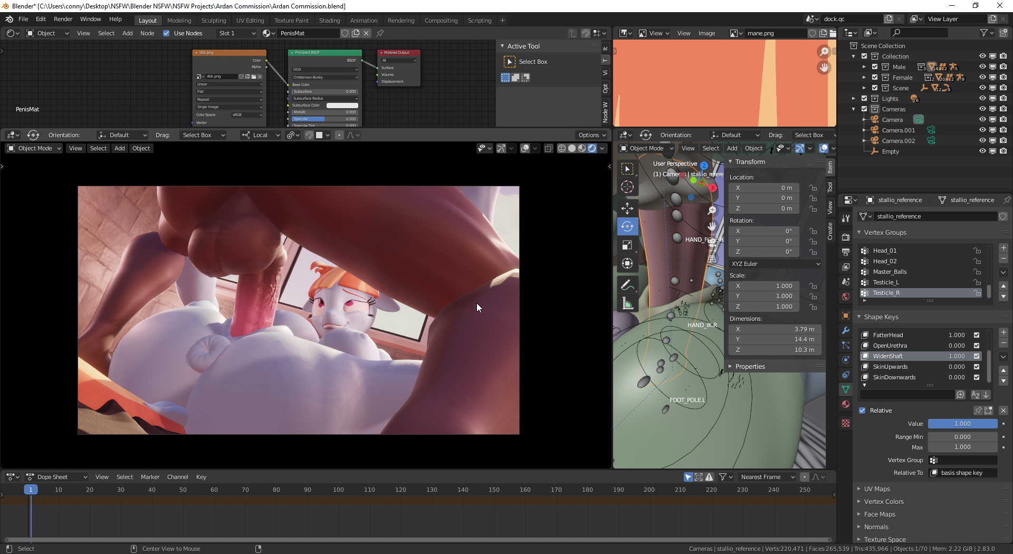1013x554 pixels.
Task: Click the shape key Value slider
Action: pyautogui.click(x=962, y=424)
